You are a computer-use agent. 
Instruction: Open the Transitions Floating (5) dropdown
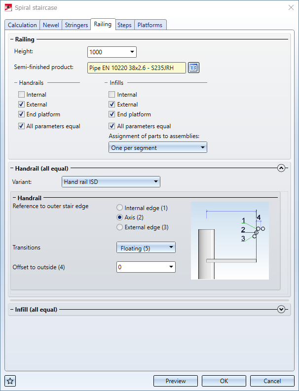coord(146,248)
